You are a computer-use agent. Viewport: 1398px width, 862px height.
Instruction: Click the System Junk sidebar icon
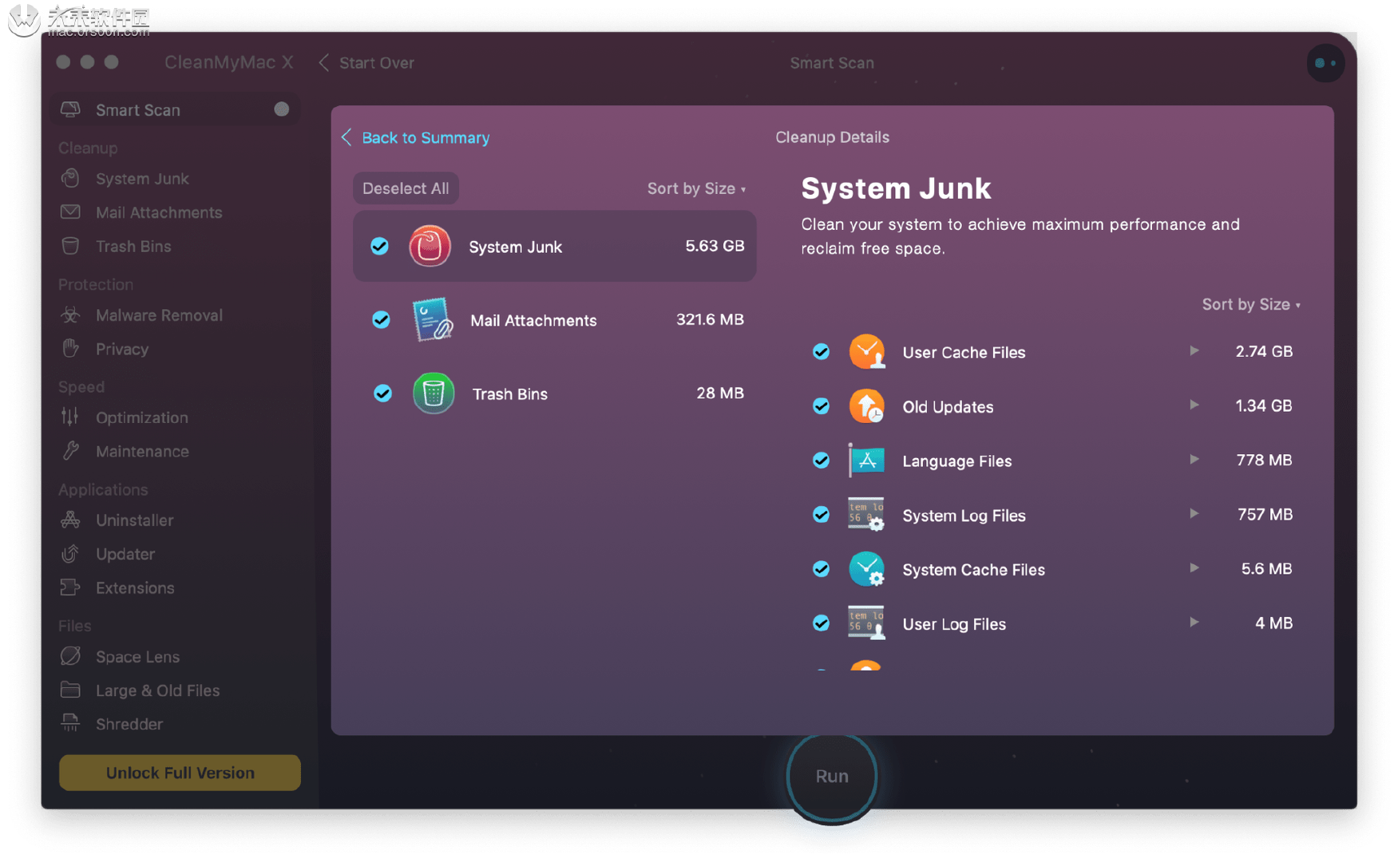coord(70,178)
